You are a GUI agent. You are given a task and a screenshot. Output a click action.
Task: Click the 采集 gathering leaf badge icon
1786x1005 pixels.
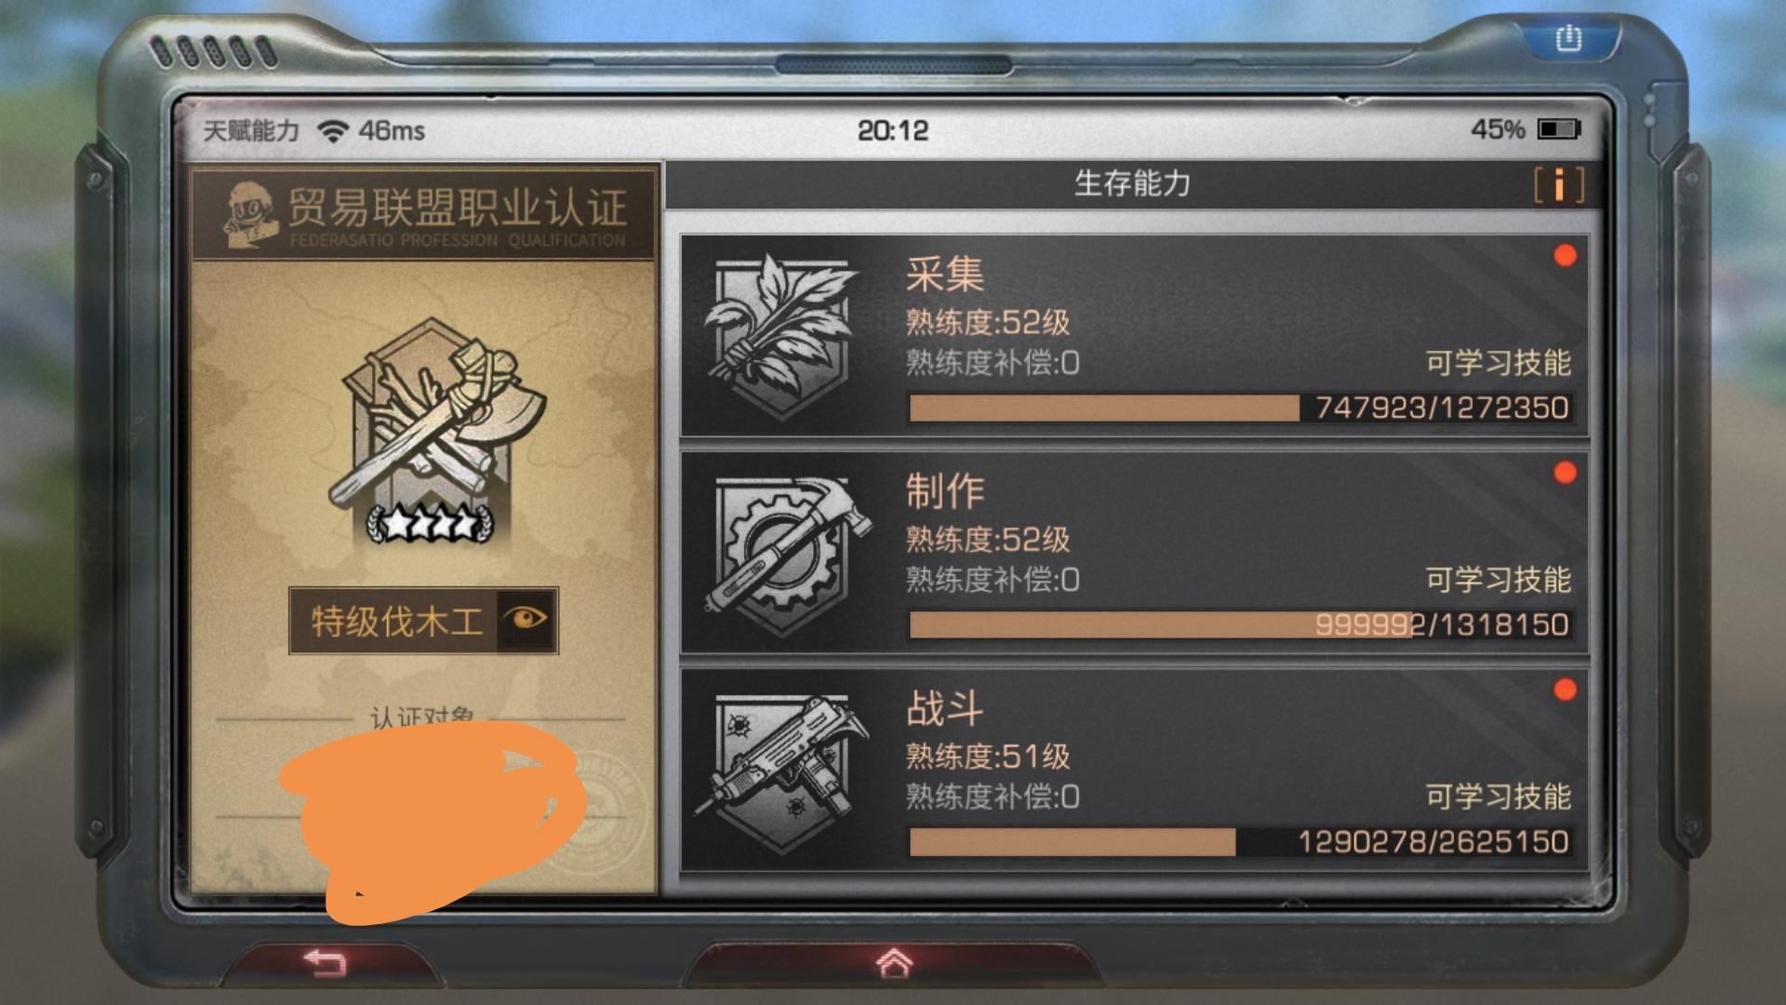tap(780, 336)
